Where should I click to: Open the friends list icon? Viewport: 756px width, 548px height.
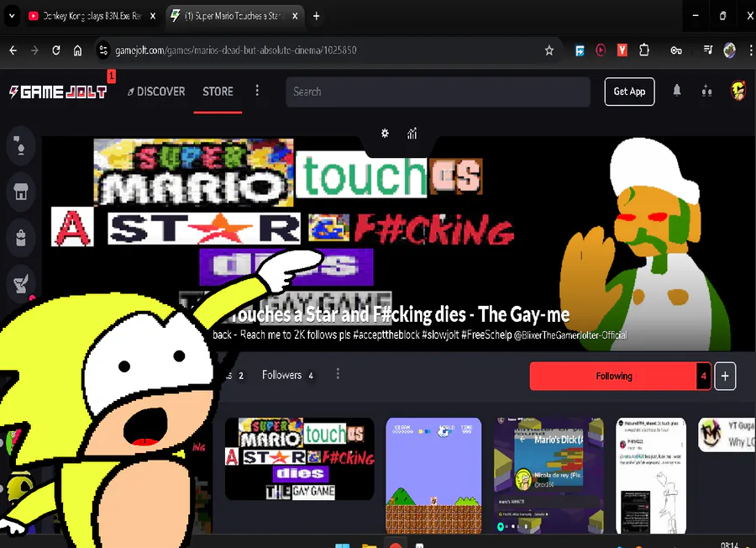[706, 91]
